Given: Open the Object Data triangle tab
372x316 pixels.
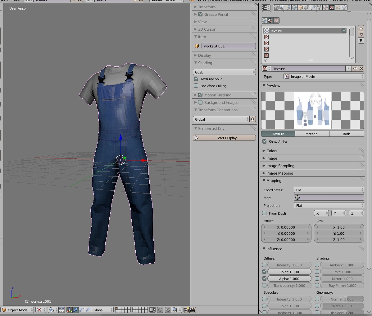Looking at the screenshot, I should pyautogui.click(x=319, y=7).
